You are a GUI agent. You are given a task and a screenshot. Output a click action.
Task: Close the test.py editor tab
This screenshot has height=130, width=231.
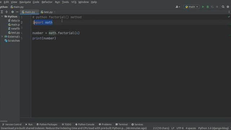pos(55,12)
